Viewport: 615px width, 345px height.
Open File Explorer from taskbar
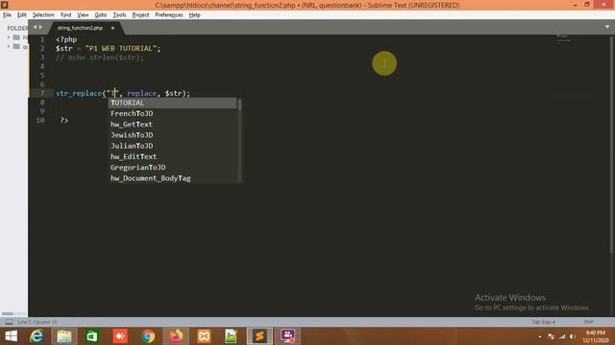click(x=64, y=336)
